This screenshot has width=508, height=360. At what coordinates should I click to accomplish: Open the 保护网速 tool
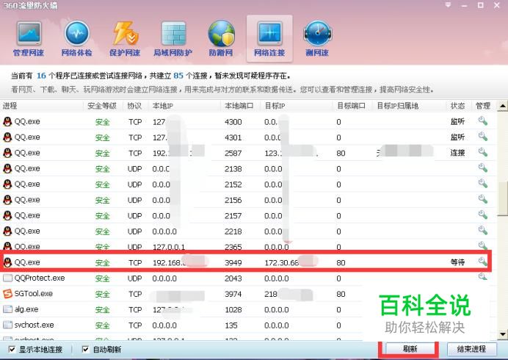coord(125,39)
